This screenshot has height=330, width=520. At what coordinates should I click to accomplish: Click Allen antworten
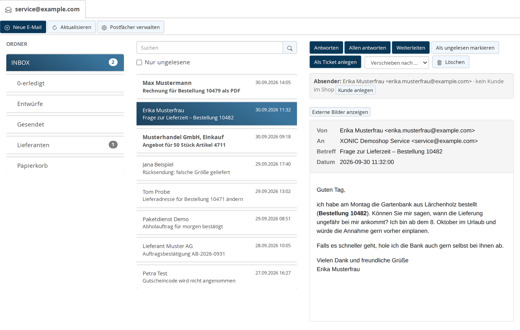[x=367, y=48]
